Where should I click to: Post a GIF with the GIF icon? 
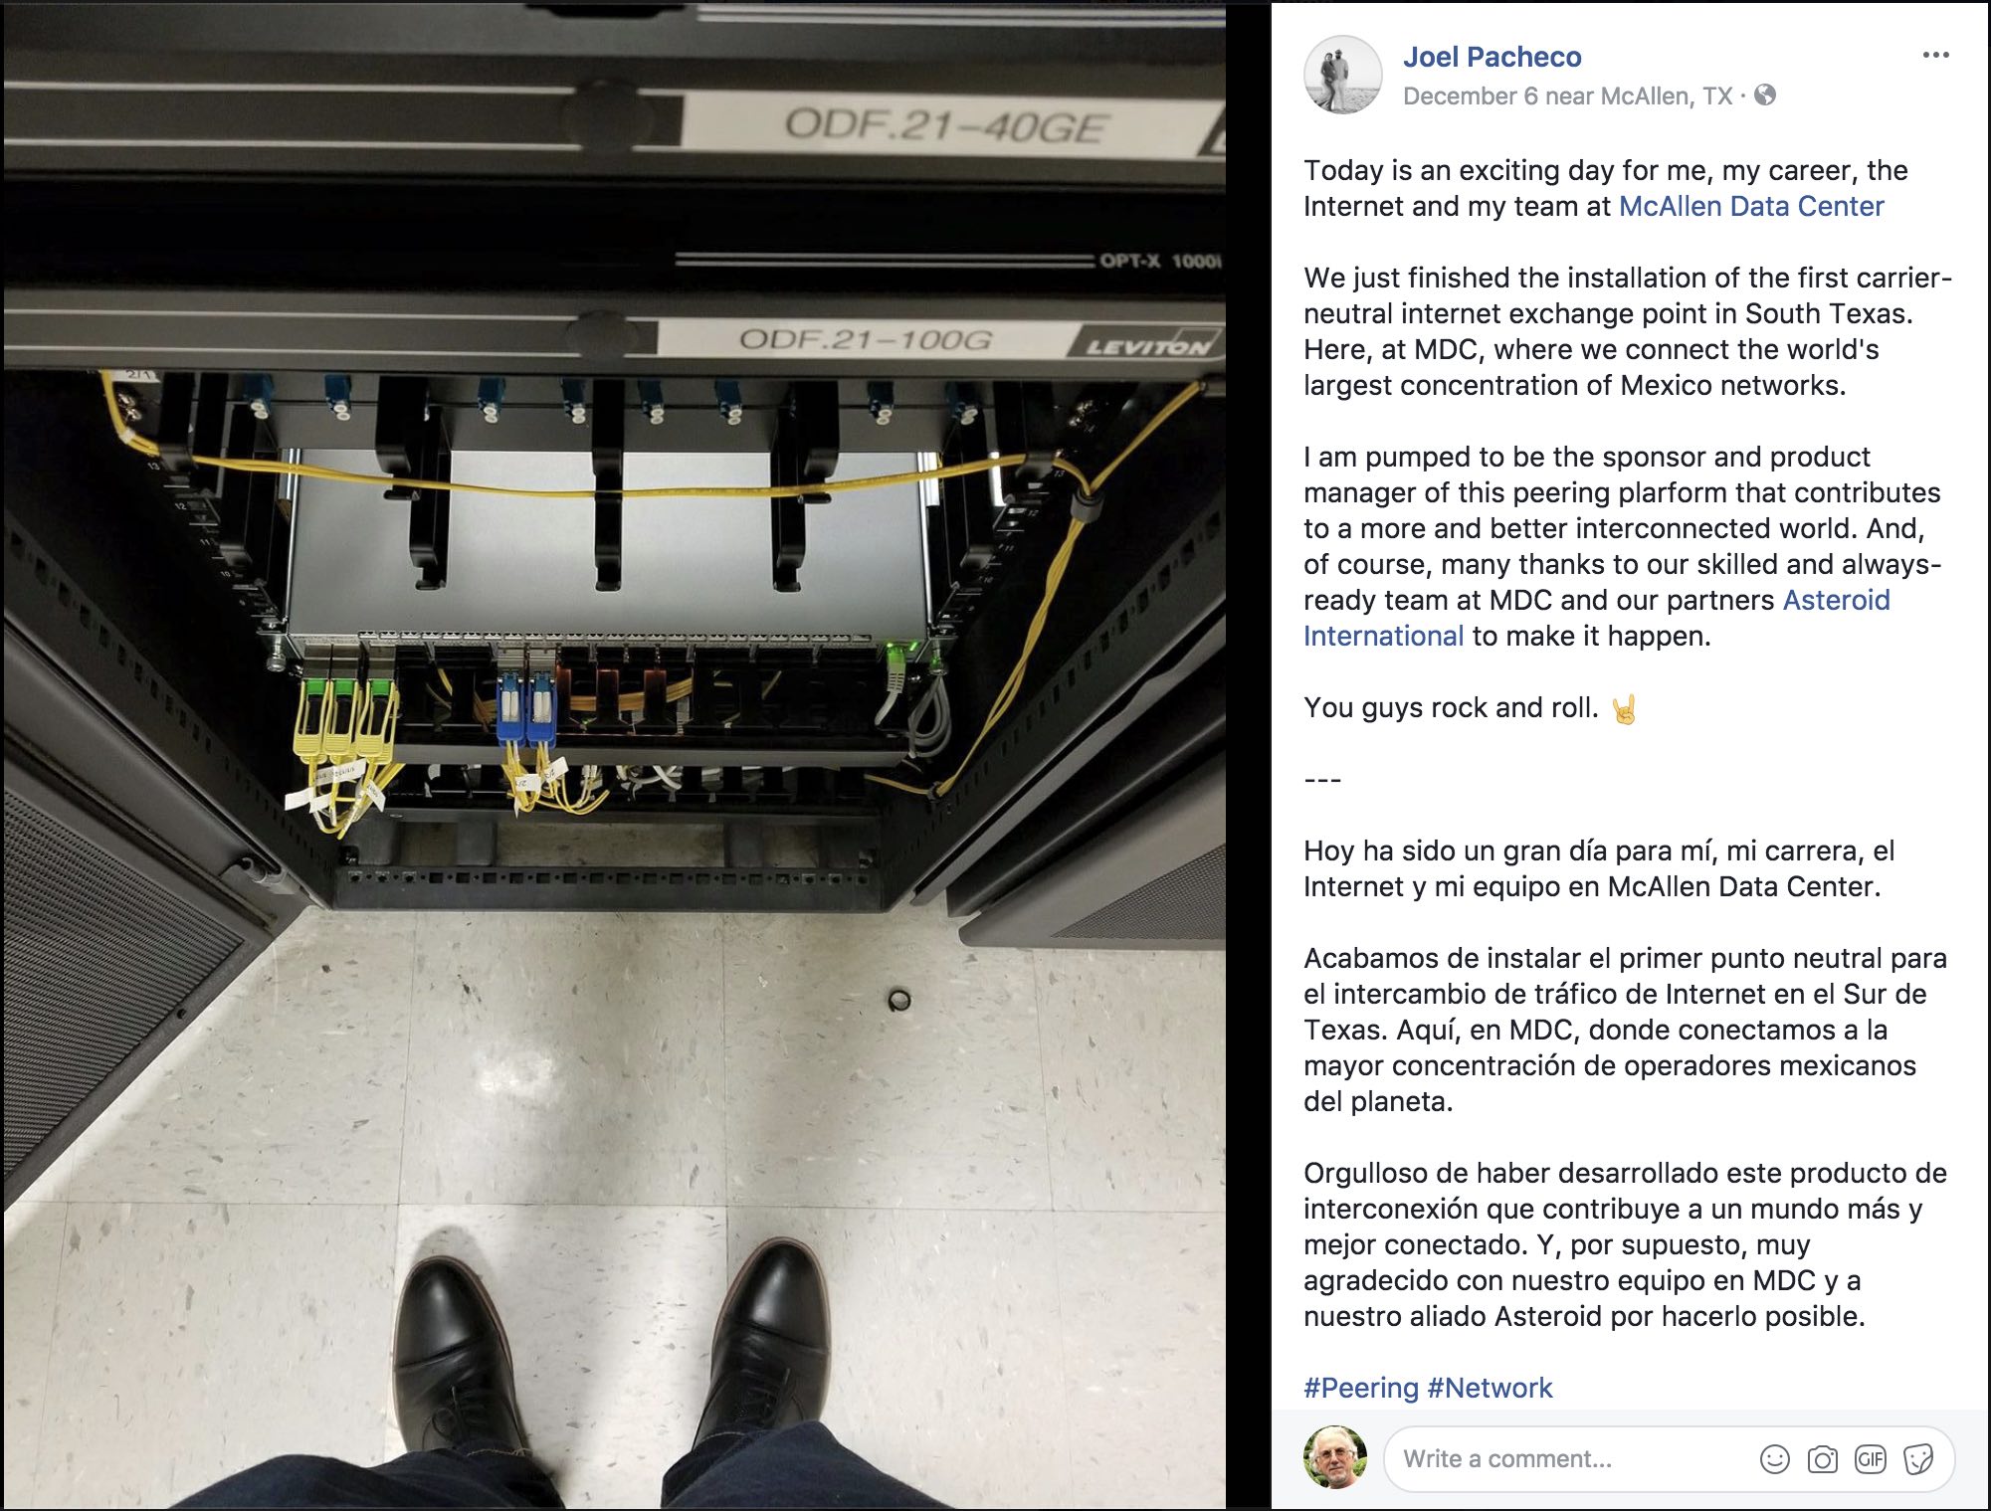tap(1870, 1459)
